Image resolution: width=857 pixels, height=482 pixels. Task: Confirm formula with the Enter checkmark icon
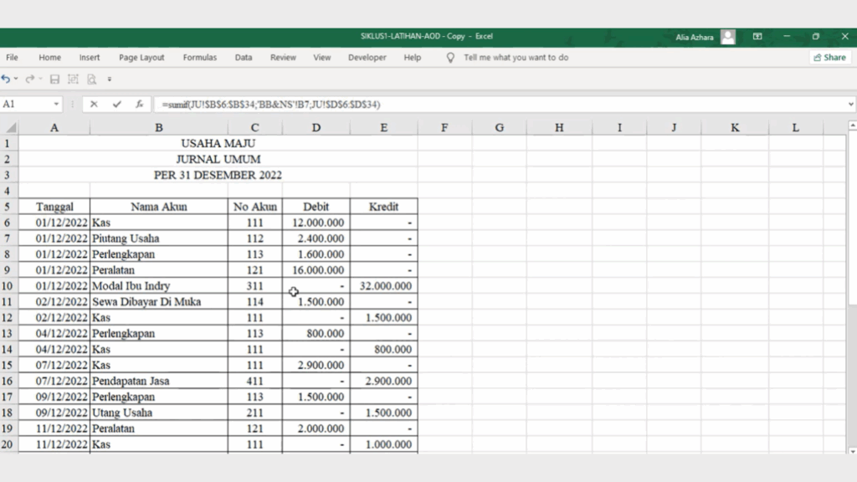(x=116, y=105)
